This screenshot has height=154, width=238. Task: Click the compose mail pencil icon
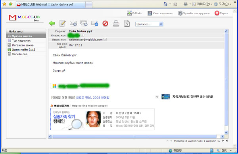[62, 23]
